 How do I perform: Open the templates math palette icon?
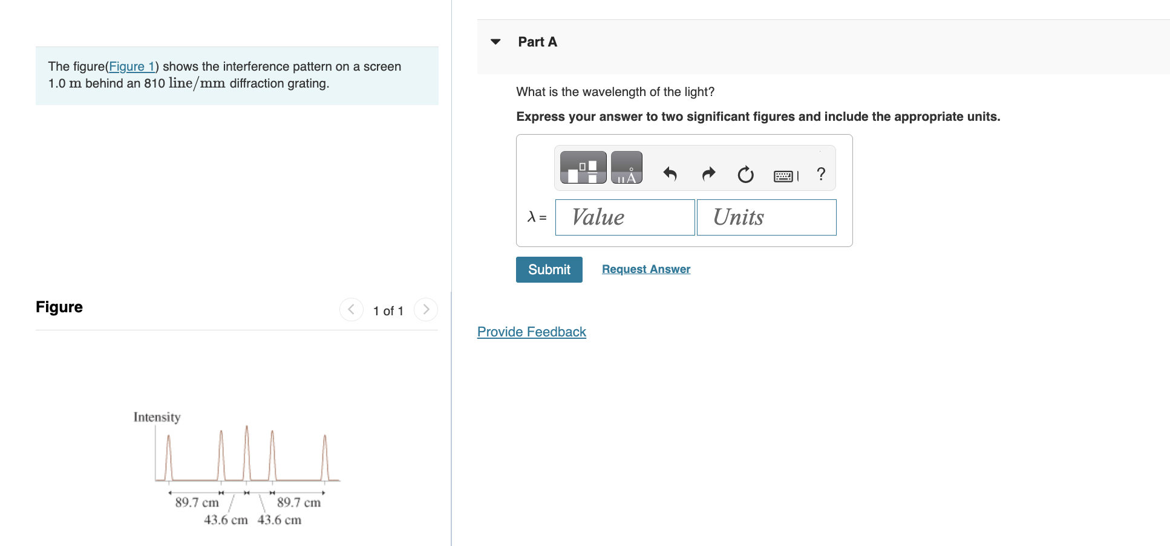pyautogui.click(x=583, y=167)
